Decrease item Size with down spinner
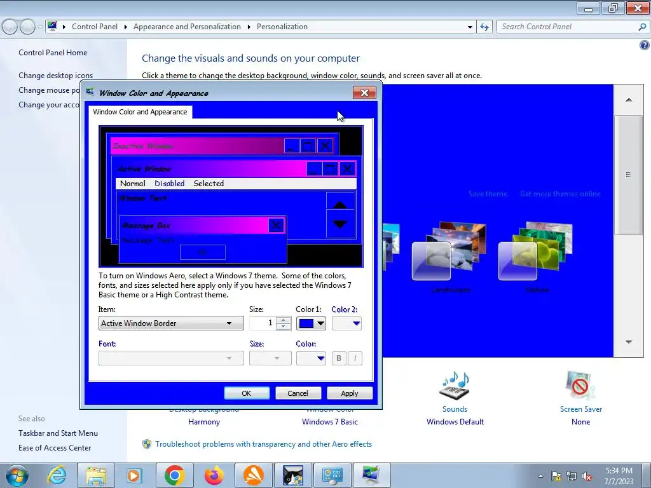The image size is (651, 488). click(284, 327)
